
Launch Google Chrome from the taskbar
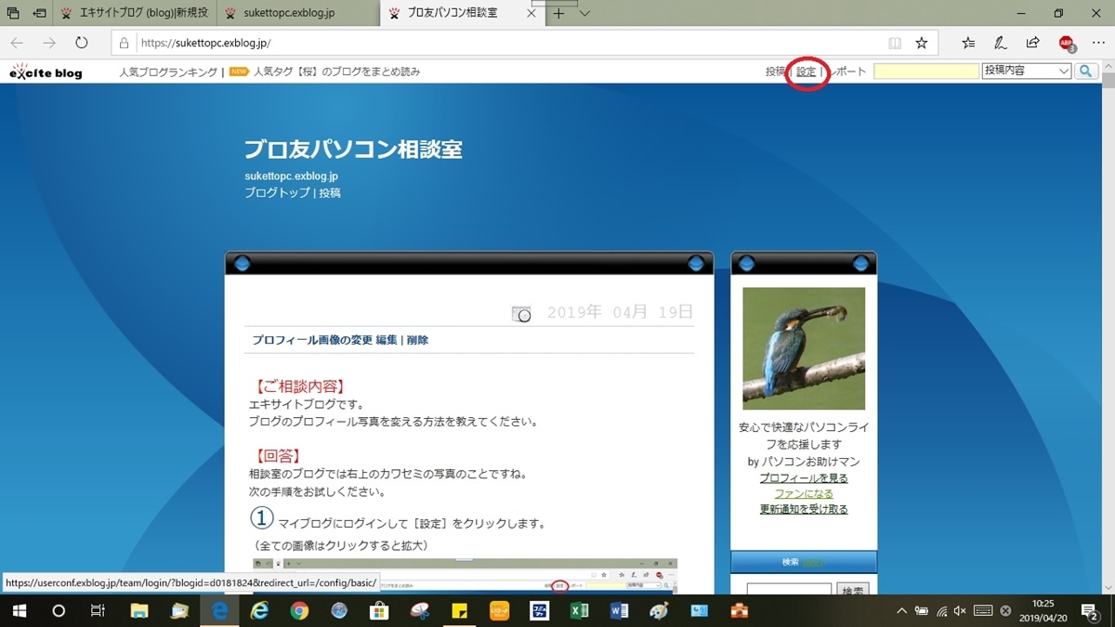(x=299, y=611)
